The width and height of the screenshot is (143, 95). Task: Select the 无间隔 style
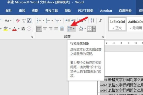pyautogui.click(x=135, y=24)
